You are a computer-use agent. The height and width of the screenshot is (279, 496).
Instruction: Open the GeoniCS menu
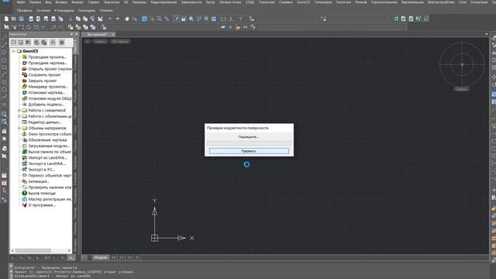[x=303, y=2]
